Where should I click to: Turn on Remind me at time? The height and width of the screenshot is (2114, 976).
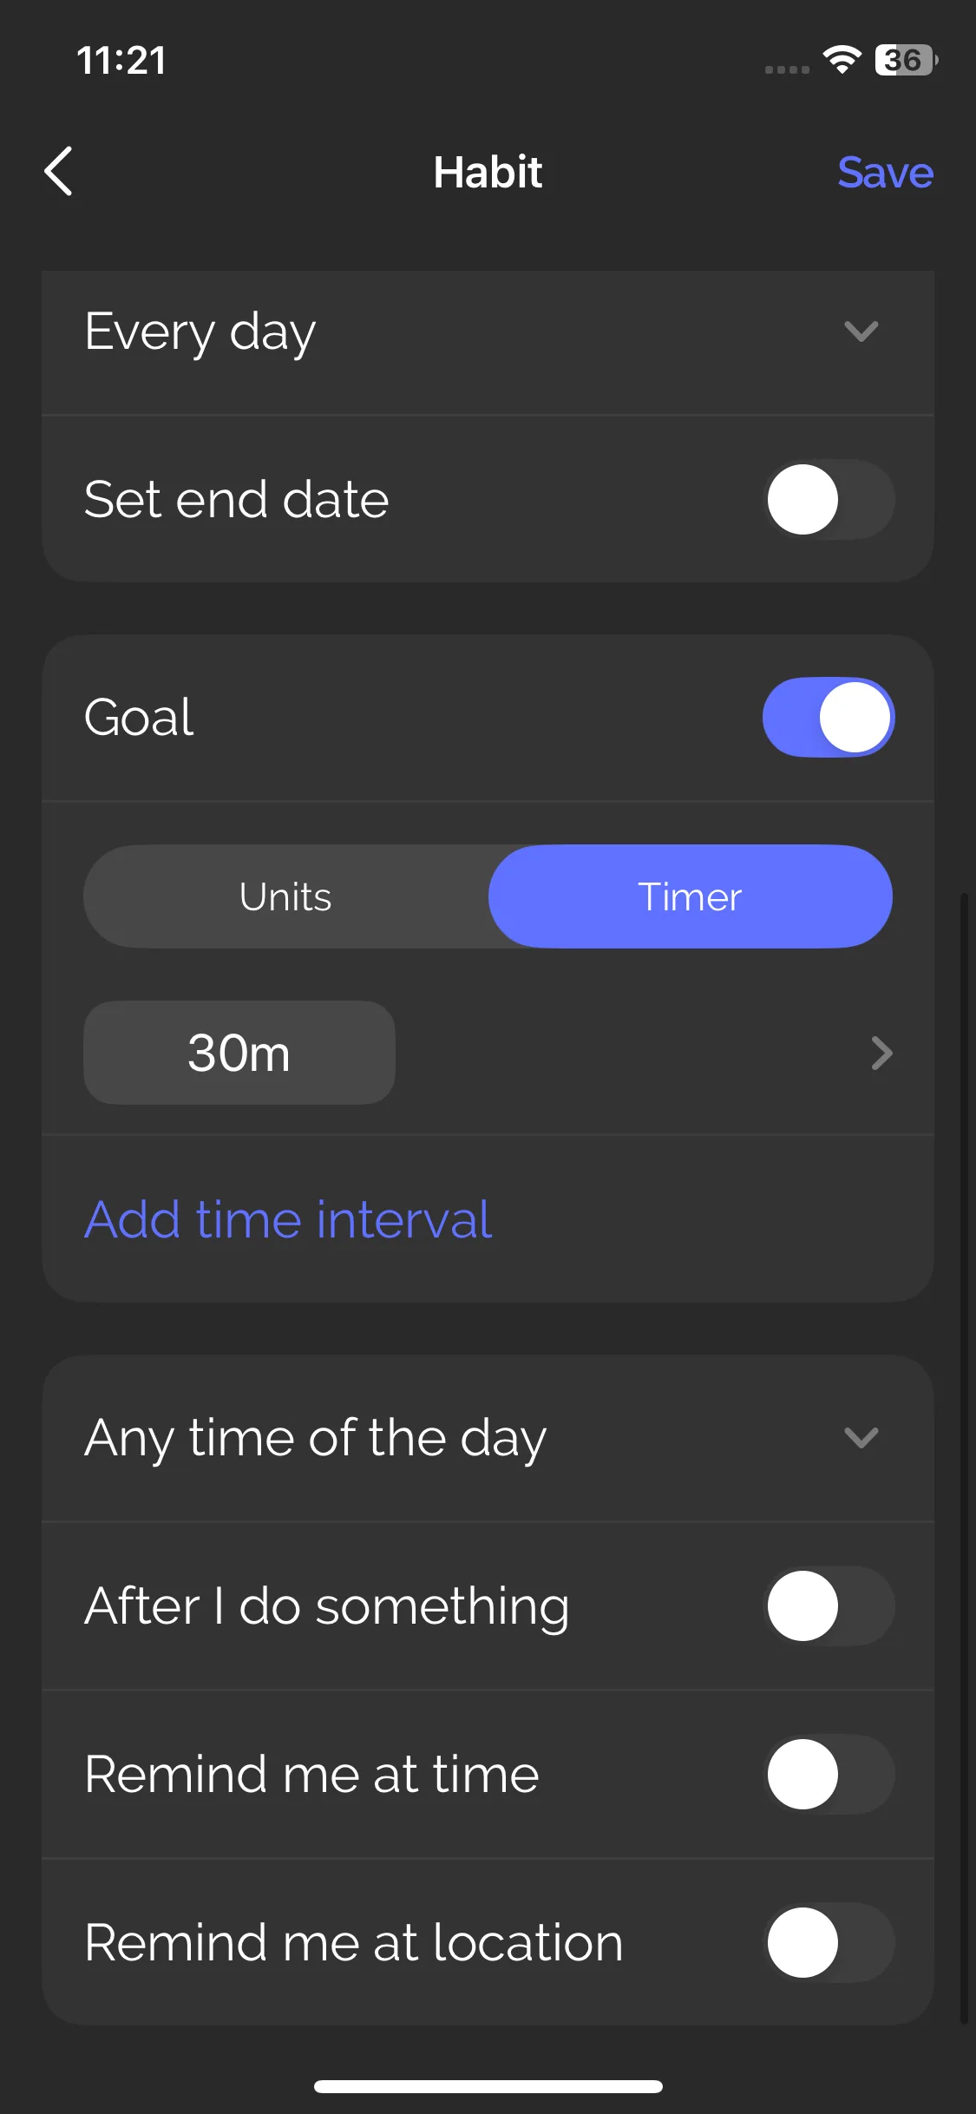829,1774
